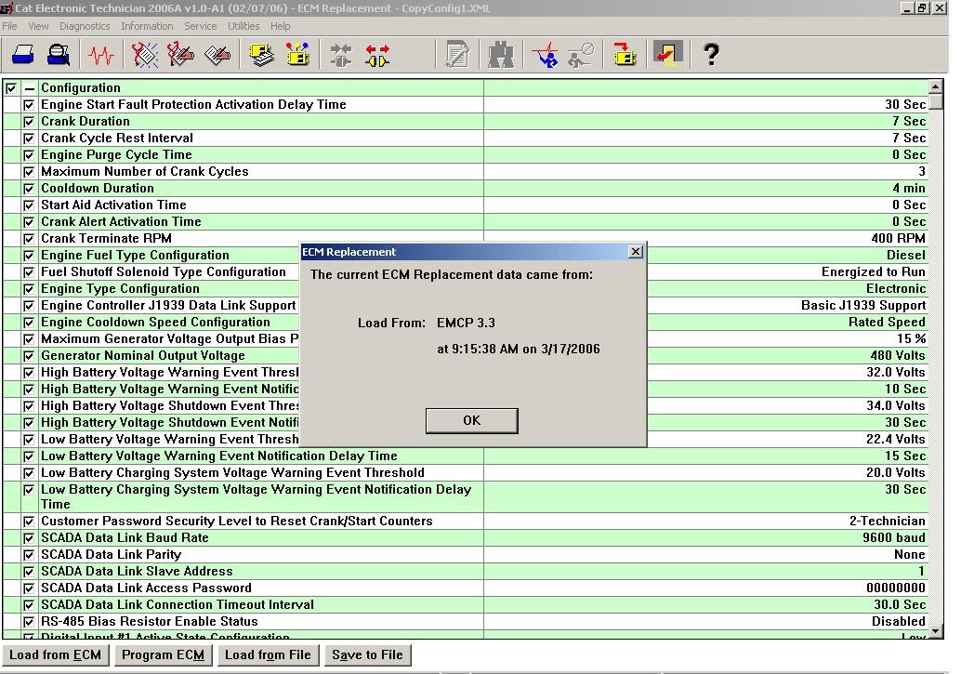
Task: Select the Maximum Number of Crank Cycles row
Action: click(466, 172)
